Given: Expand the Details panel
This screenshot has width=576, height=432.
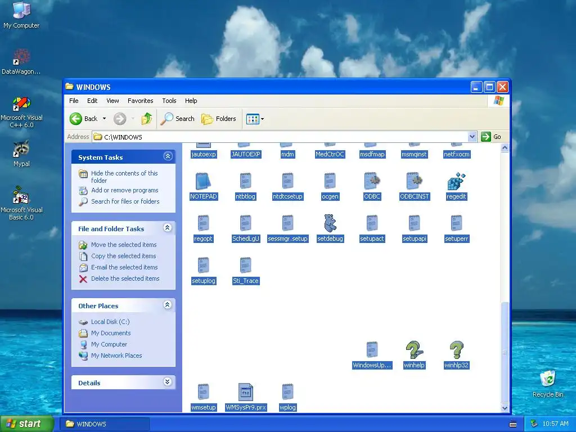Looking at the screenshot, I should pyautogui.click(x=168, y=382).
